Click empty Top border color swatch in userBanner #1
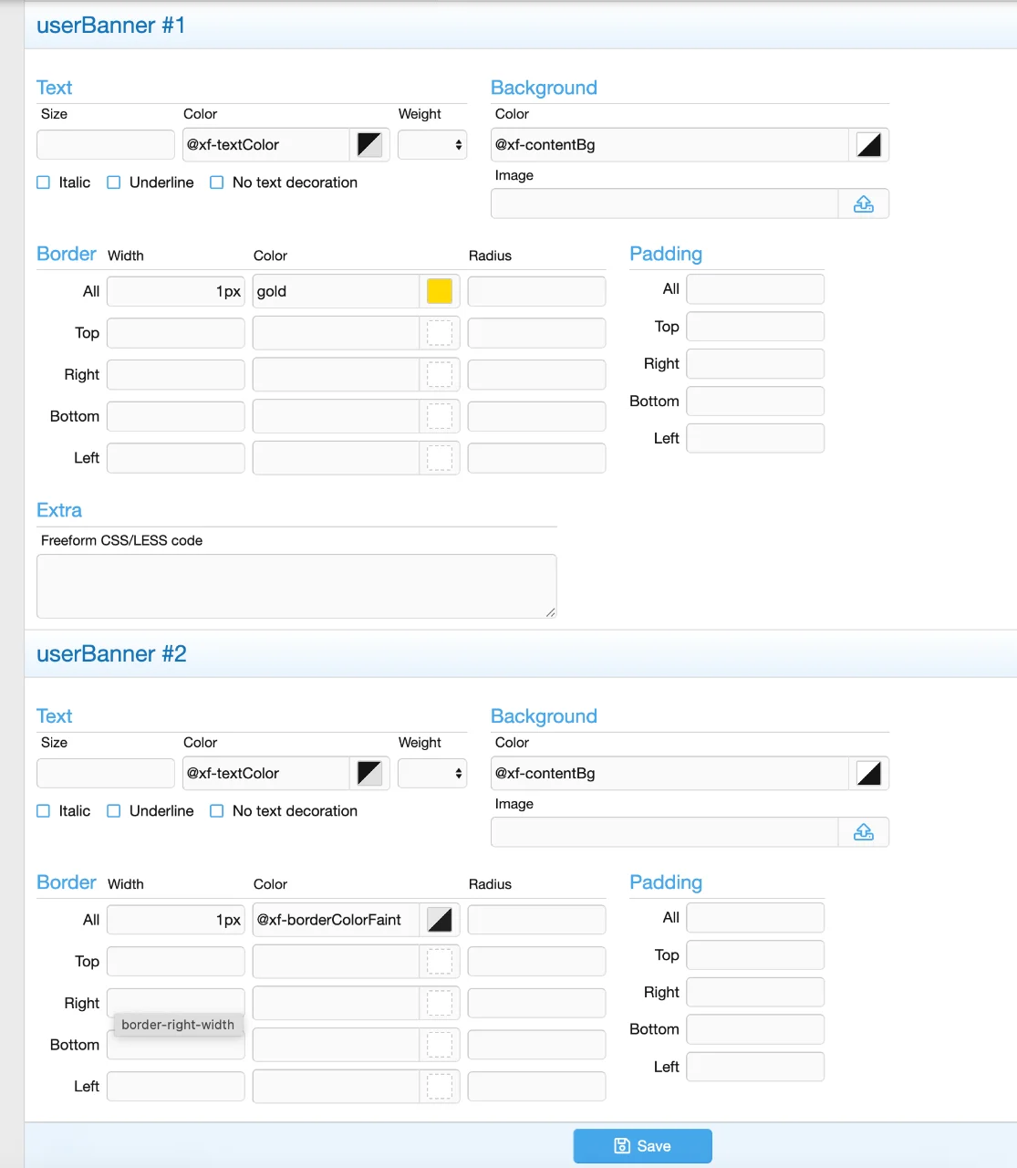The image size is (1017, 1168). coord(440,333)
